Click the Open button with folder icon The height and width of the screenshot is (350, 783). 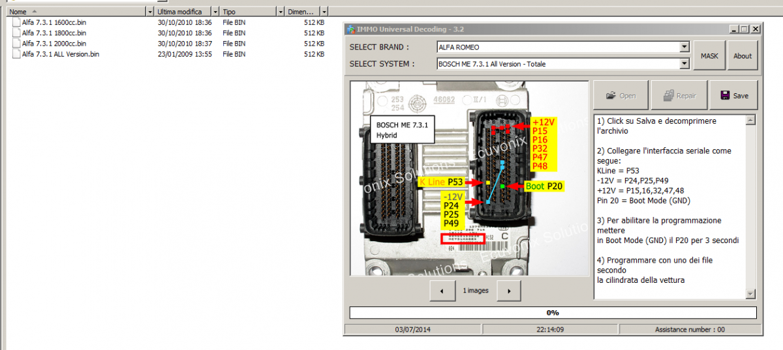[x=621, y=96]
